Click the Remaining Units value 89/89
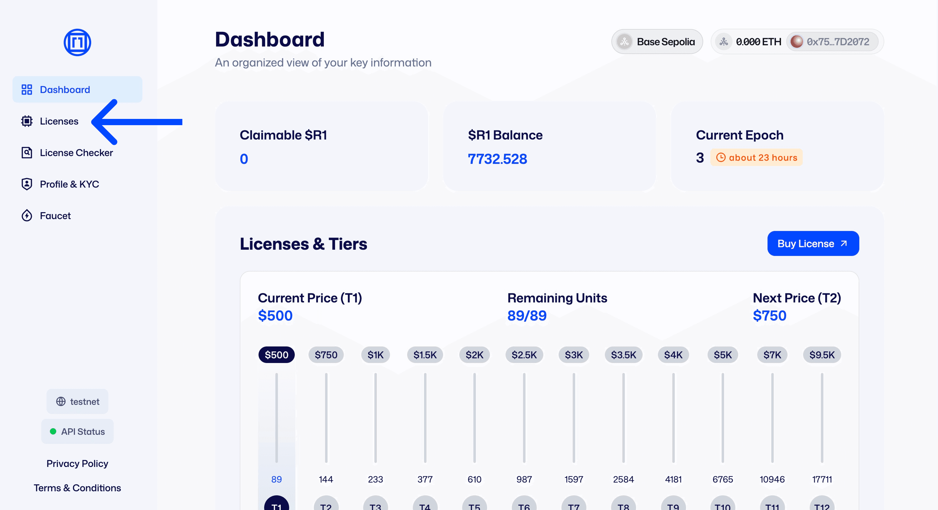 [527, 316]
